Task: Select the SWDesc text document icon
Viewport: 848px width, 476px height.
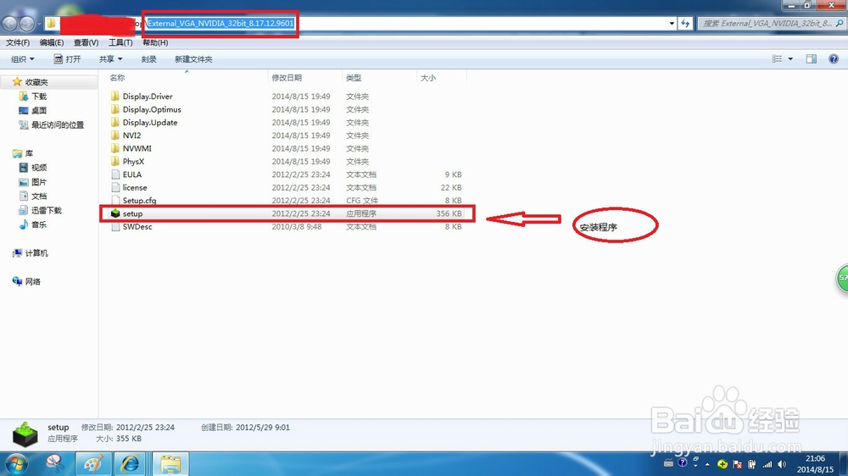Action: (x=114, y=226)
